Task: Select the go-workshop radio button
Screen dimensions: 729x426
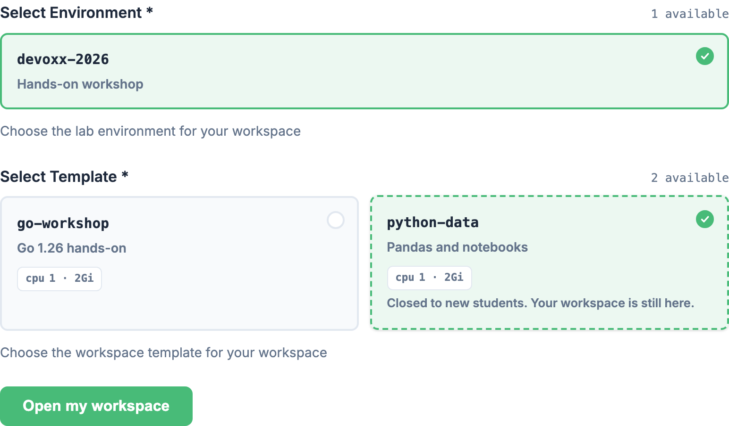Action: point(336,220)
